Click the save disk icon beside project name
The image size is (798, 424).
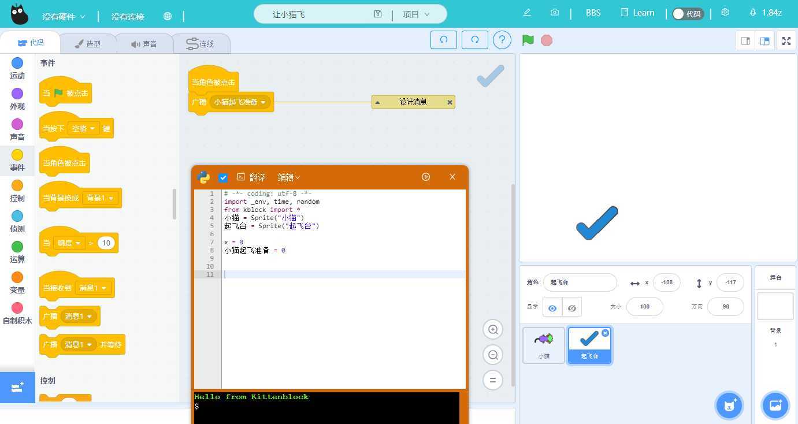378,14
